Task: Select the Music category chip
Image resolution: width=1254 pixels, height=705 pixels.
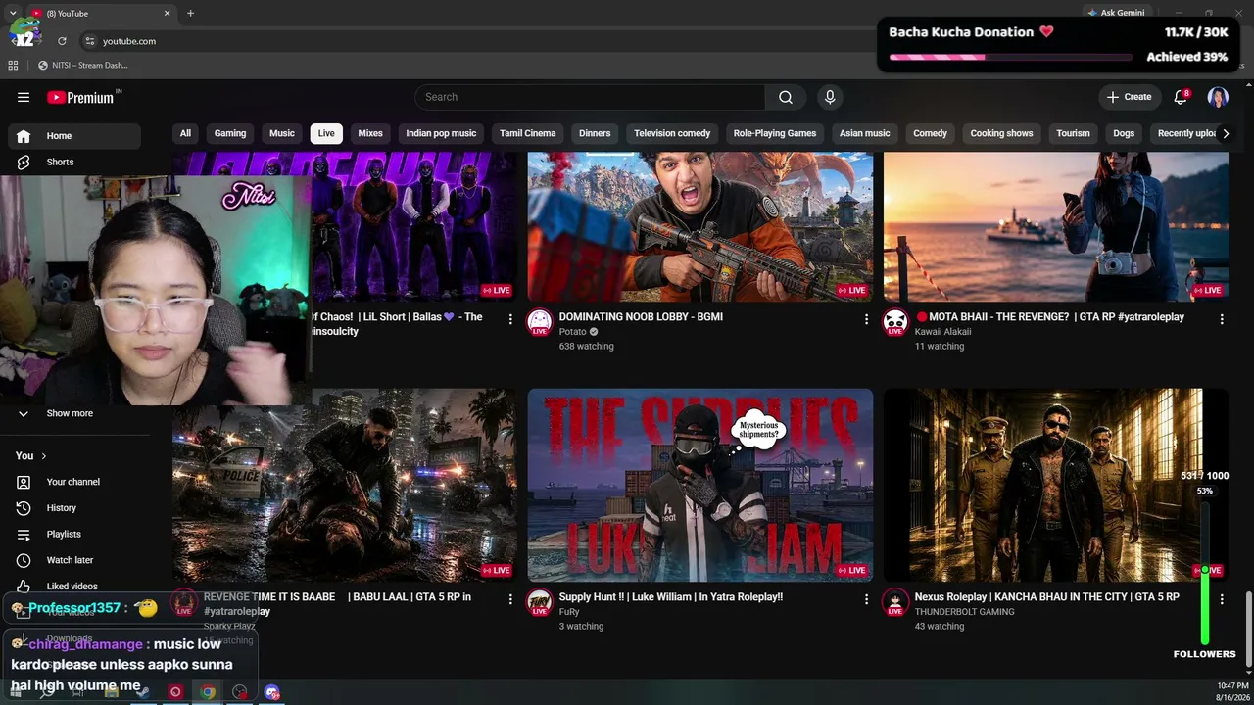Action: (282, 133)
